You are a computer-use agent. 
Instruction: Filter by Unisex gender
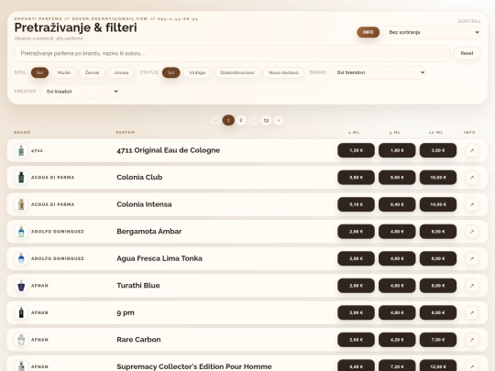tap(121, 72)
